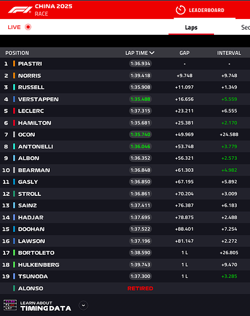The image size is (250, 316).
Task: Click the F1 logo in header
Action: pyautogui.click(x=20, y=10)
